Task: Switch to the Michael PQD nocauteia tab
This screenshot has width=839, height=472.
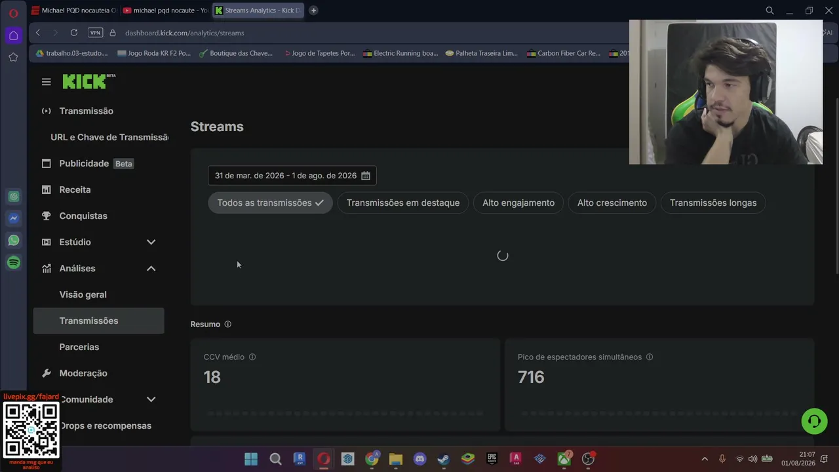Action: [x=74, y=10]
